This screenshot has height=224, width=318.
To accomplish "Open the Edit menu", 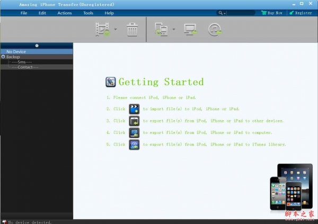I will pos(42,13).
